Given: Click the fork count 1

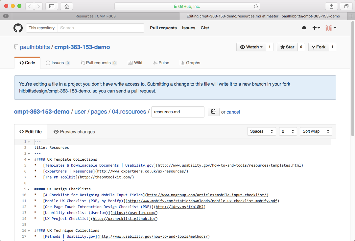Looking at the screenshot, I should [x=332, y=47].
